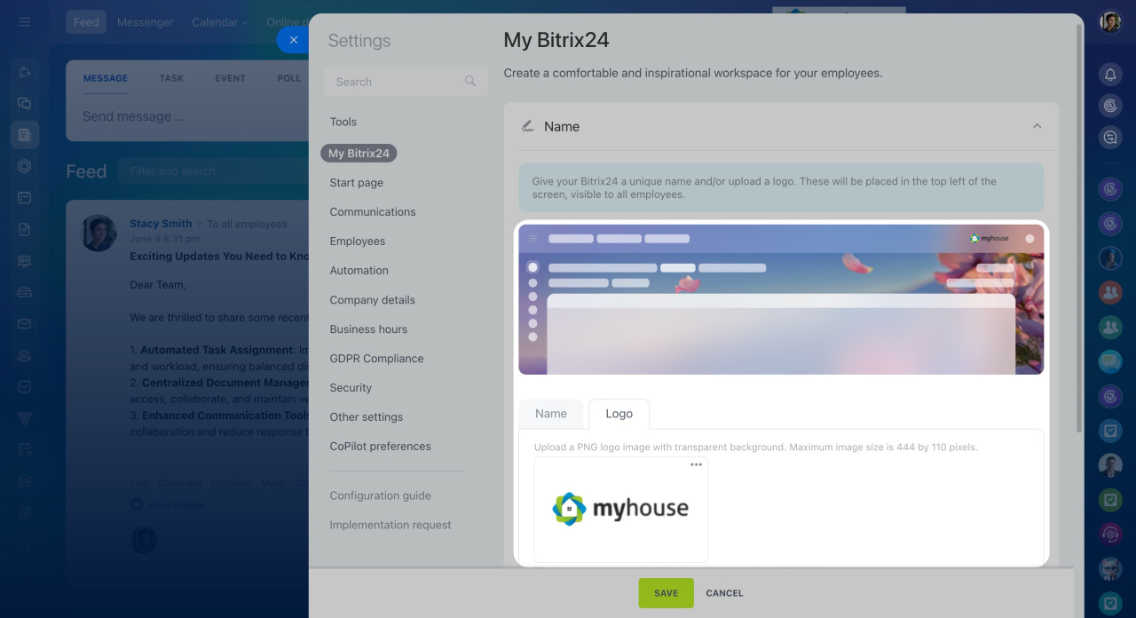Click the Settings search field

pyautogui.click(x=406, y=82)
